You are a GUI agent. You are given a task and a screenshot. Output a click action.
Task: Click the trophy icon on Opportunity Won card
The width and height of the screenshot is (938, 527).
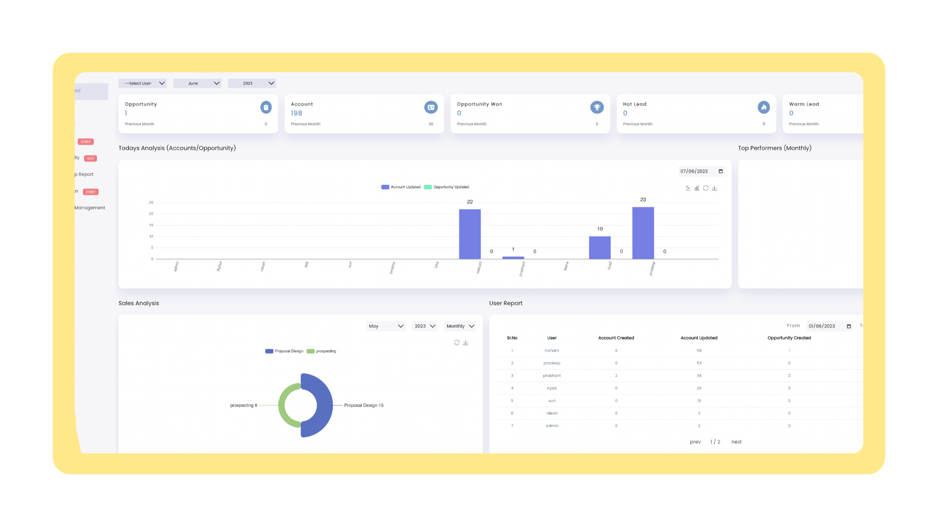click(597, 107)
